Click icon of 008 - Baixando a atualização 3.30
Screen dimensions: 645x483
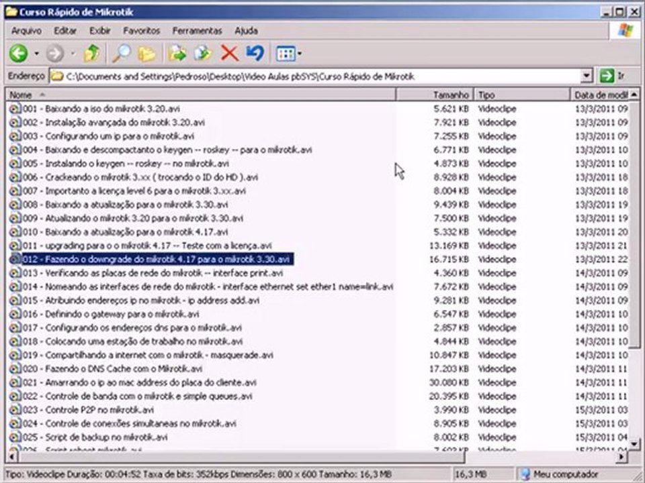point(15,205)
